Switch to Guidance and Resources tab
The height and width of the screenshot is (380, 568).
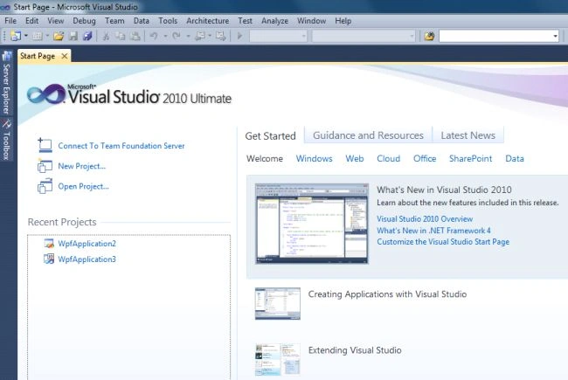click(368, 135)
